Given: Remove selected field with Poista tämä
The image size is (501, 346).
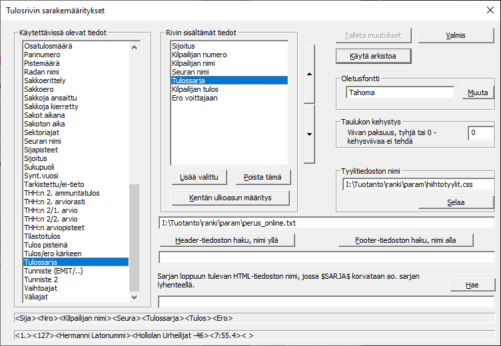Looking at the screenshot, I should pyautogui.click(x=263, y=177).
